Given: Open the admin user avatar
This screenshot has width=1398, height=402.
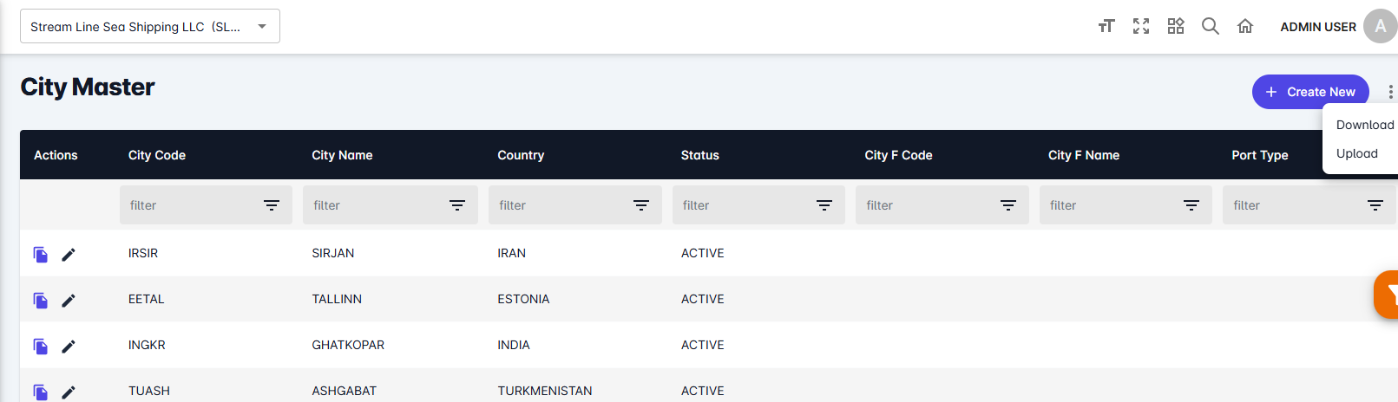Looking at the screenshot, I should click(1380, 26).
